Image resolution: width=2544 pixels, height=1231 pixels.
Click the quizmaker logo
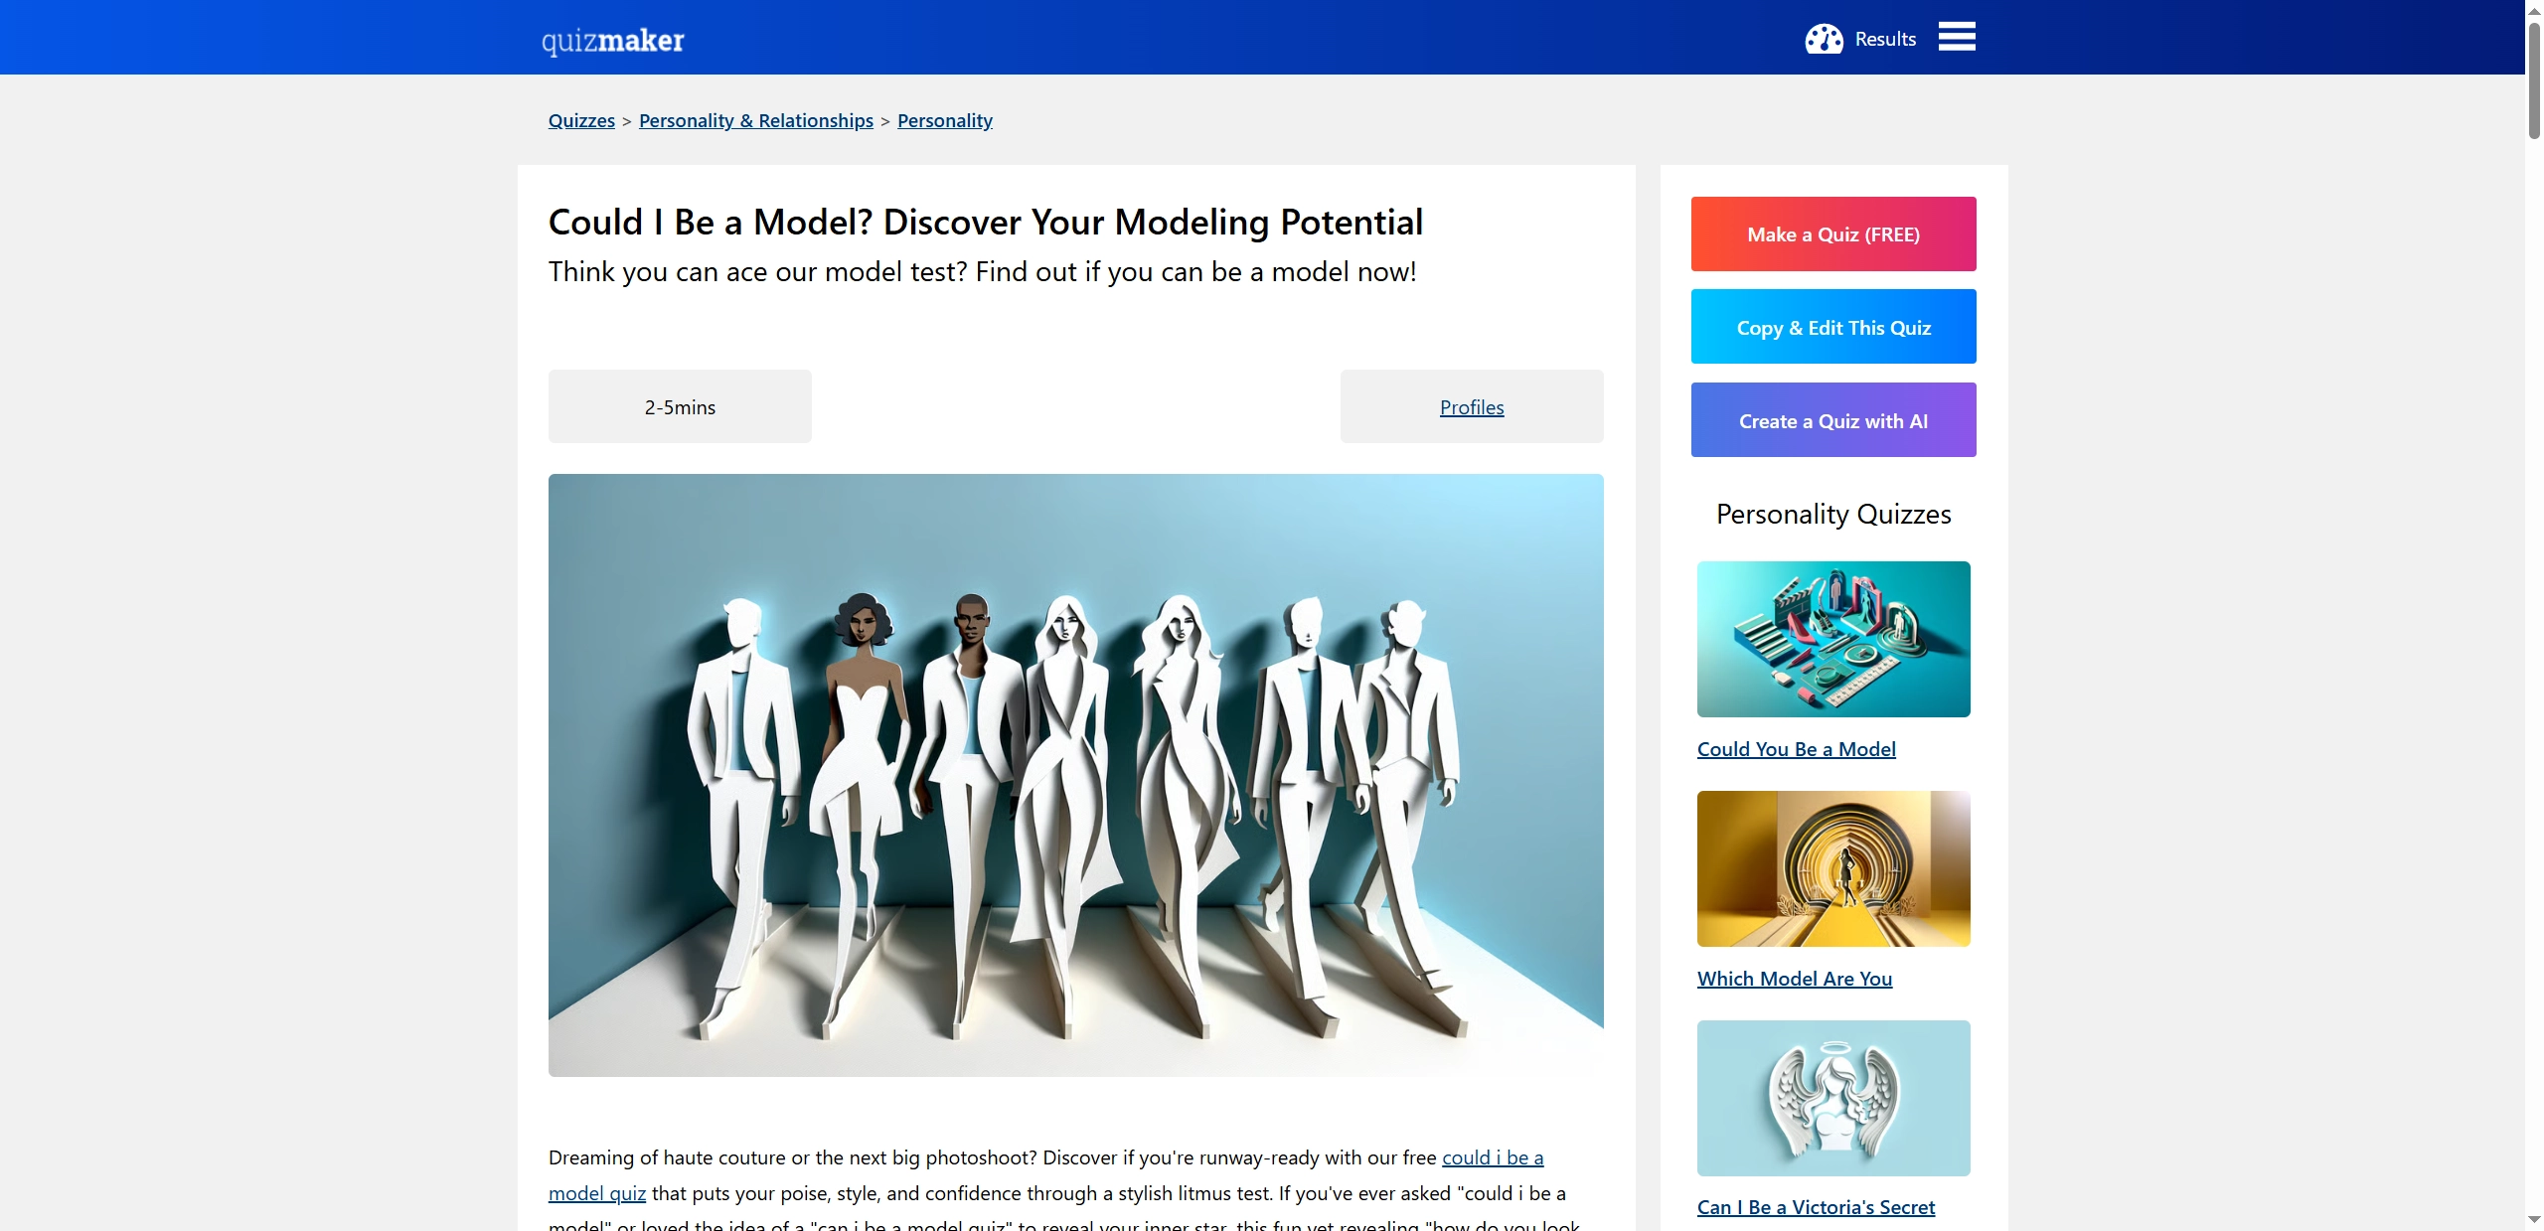[612, 41]
